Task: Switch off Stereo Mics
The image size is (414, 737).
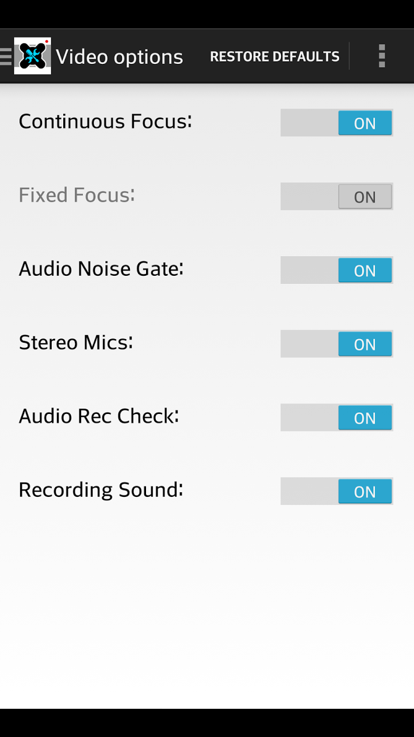Action: tap(336, 344)
